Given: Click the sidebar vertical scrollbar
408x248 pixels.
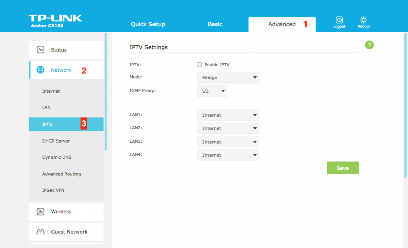Looking at the screenshot, I should [106, 92].
